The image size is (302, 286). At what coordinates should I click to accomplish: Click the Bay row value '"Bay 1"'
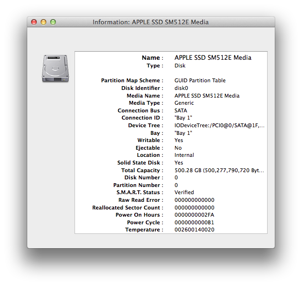click(183, 133)
